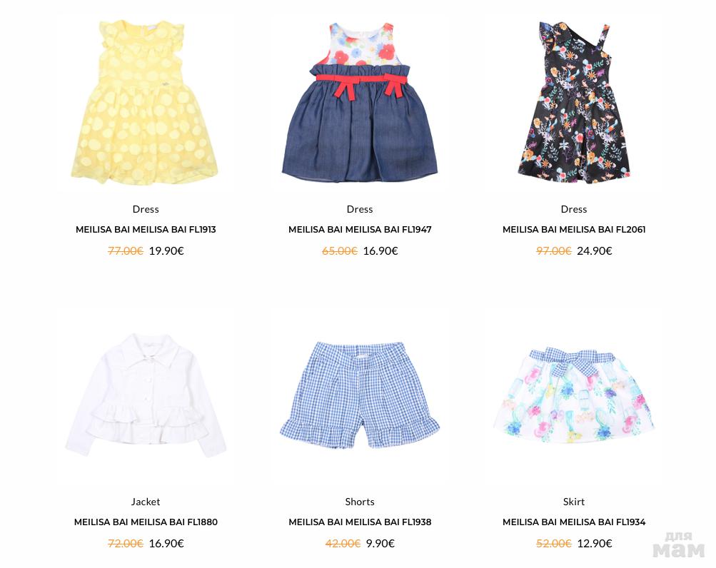716x568 pixels.
Task: Click the crossed-out 52.00€ skirt price
Action: tap(553, 543)
